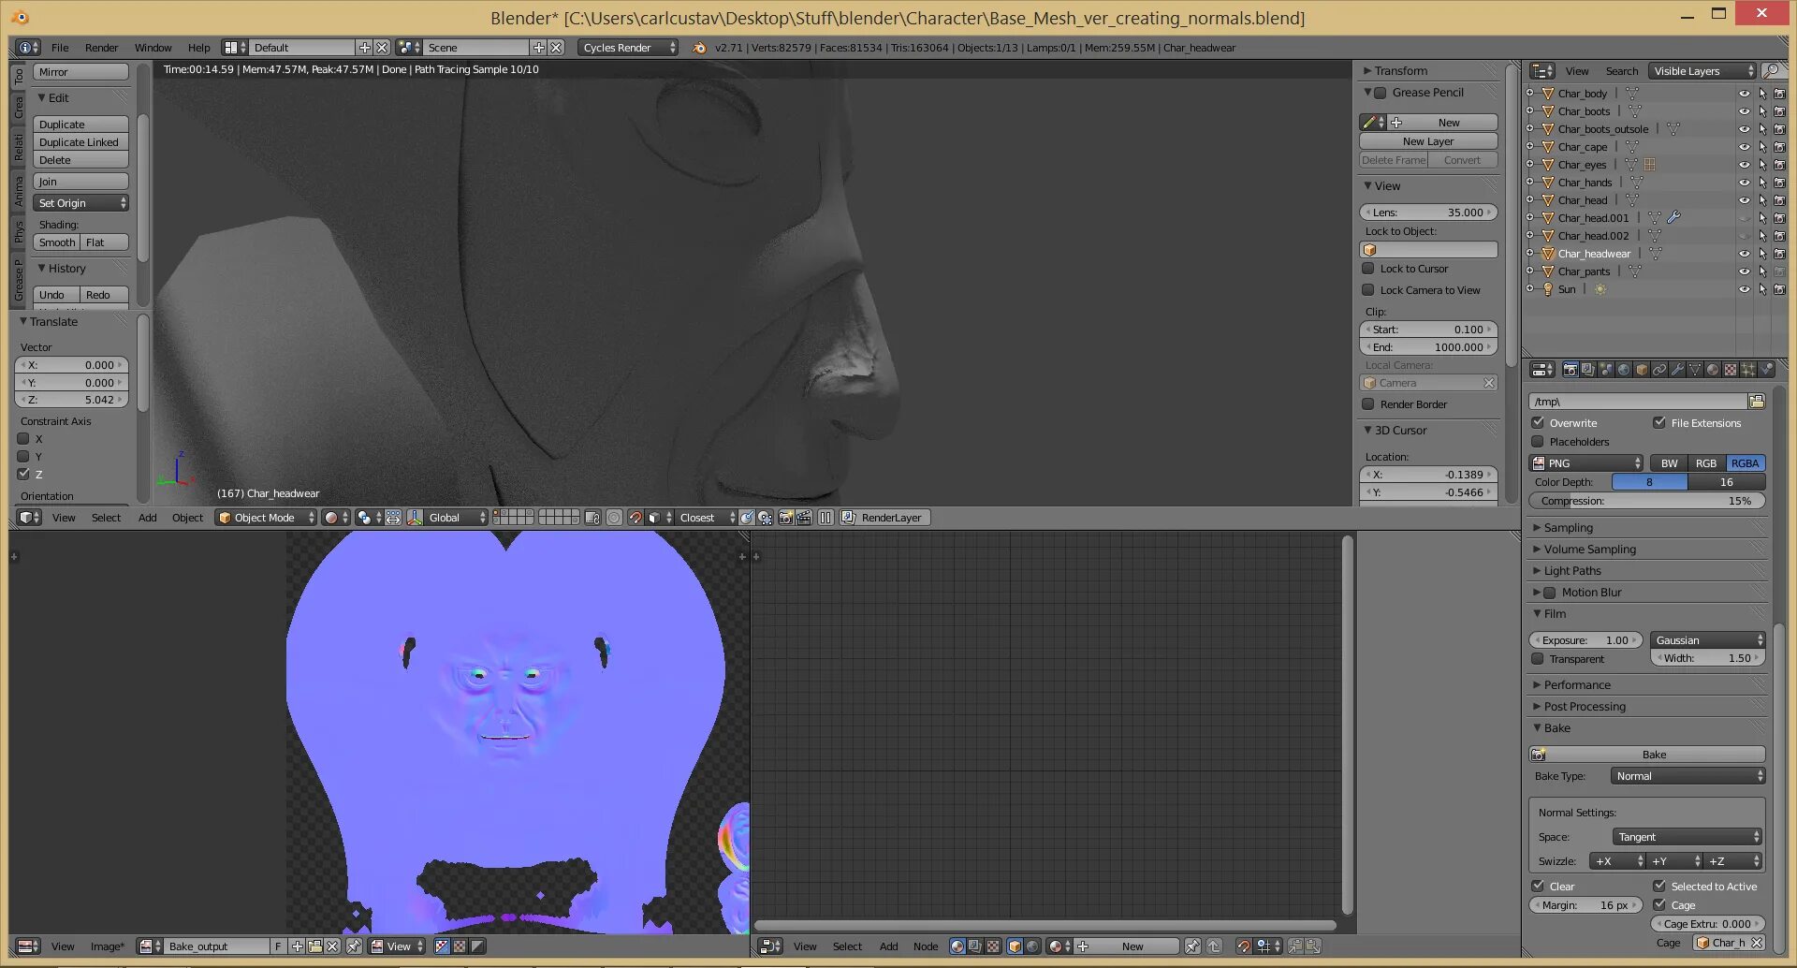Expand the Light Paths panel

pyautogui.click(x=1572, y=571)
